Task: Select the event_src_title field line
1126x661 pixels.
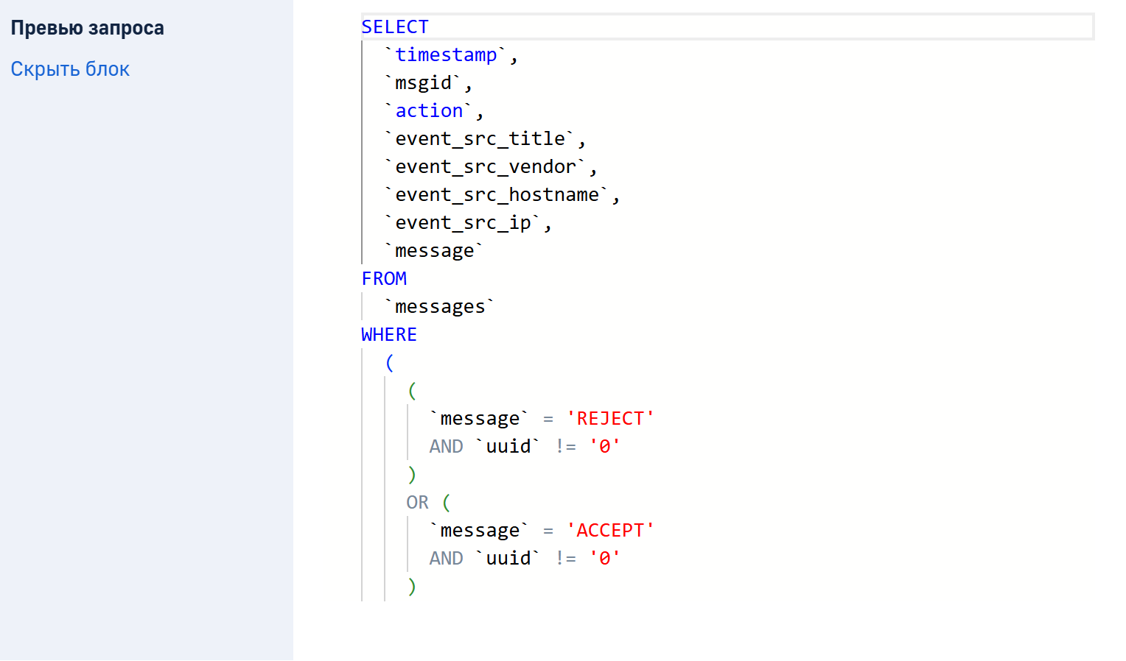Action: (480, 139)
